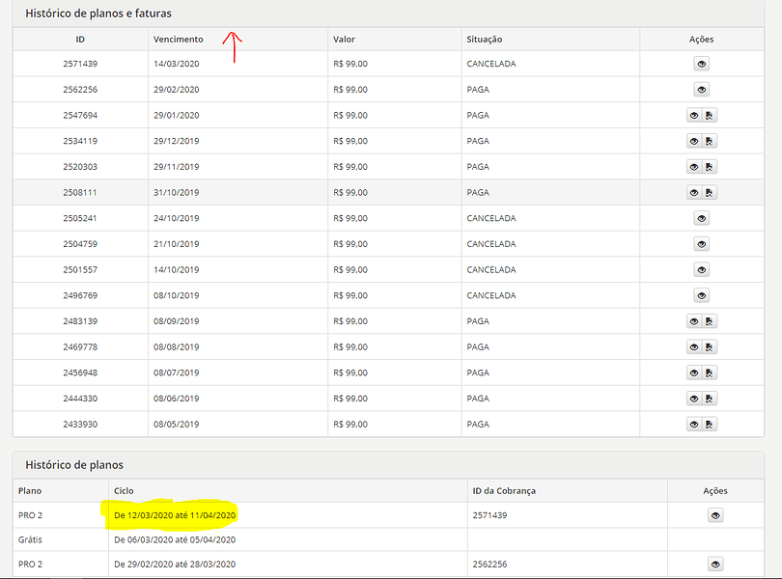Select the due date 21/10/2019

click(x=176, y=244)
